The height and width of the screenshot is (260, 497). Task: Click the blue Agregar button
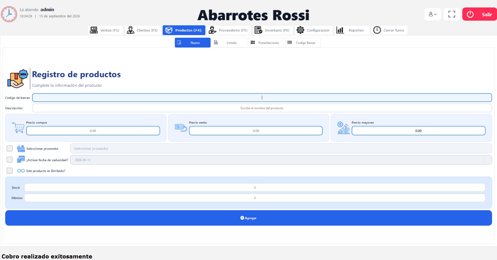248,218
